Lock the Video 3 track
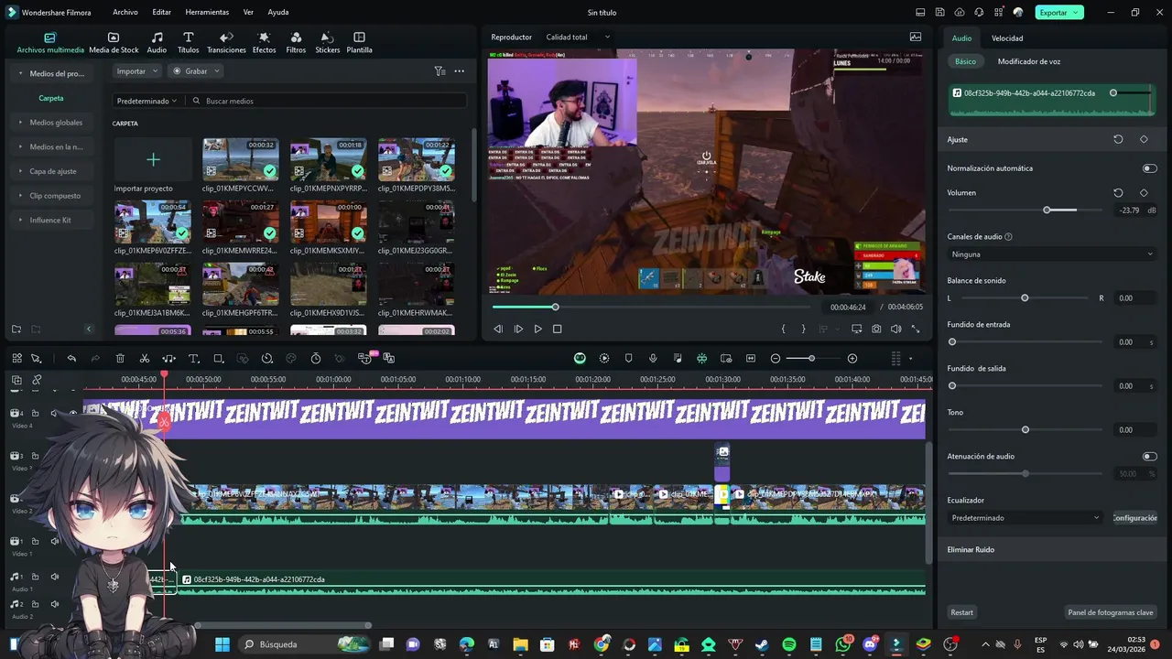The width and height of the screenshot is (1172, 659). [36, 456]
